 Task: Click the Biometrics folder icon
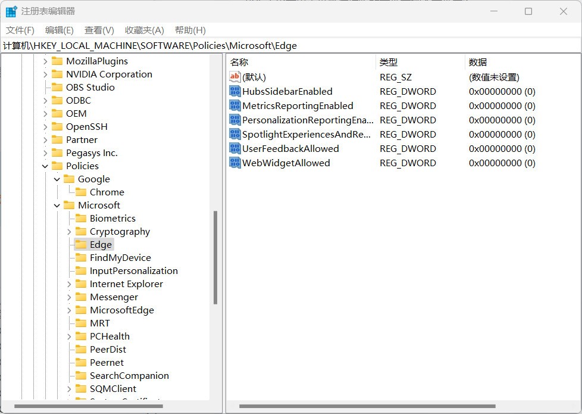(x=81, y=218)
